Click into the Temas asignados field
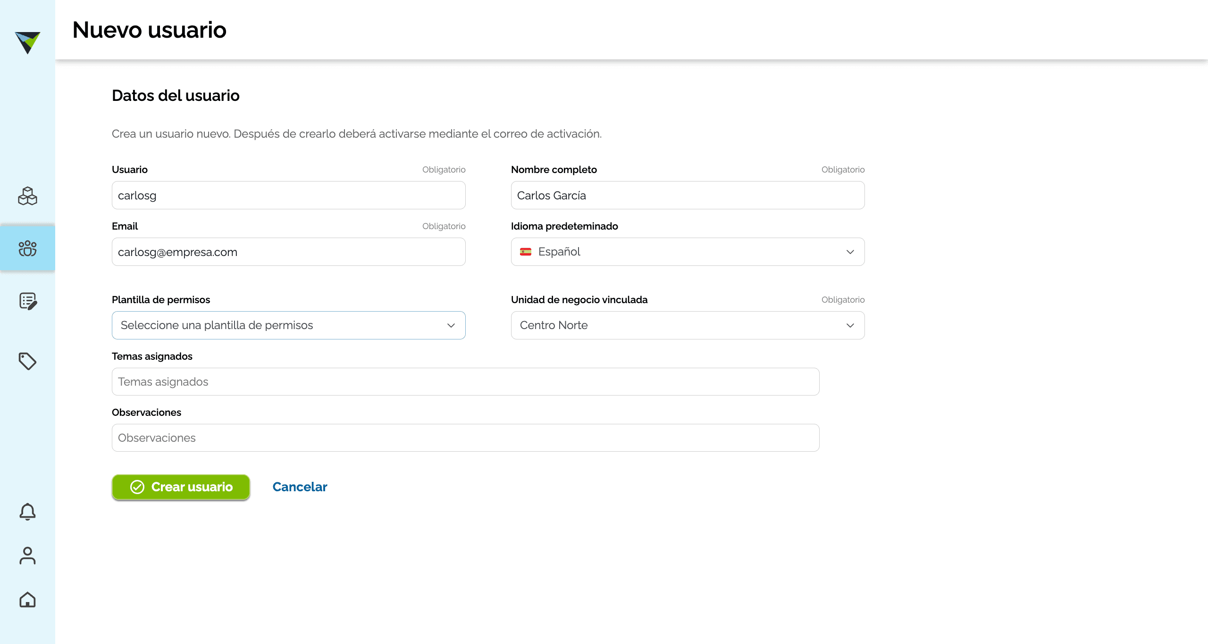The width and height of the screenshot is (1208, 644). 465,382
